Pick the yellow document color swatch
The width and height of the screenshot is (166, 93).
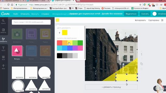pos(65,33)
